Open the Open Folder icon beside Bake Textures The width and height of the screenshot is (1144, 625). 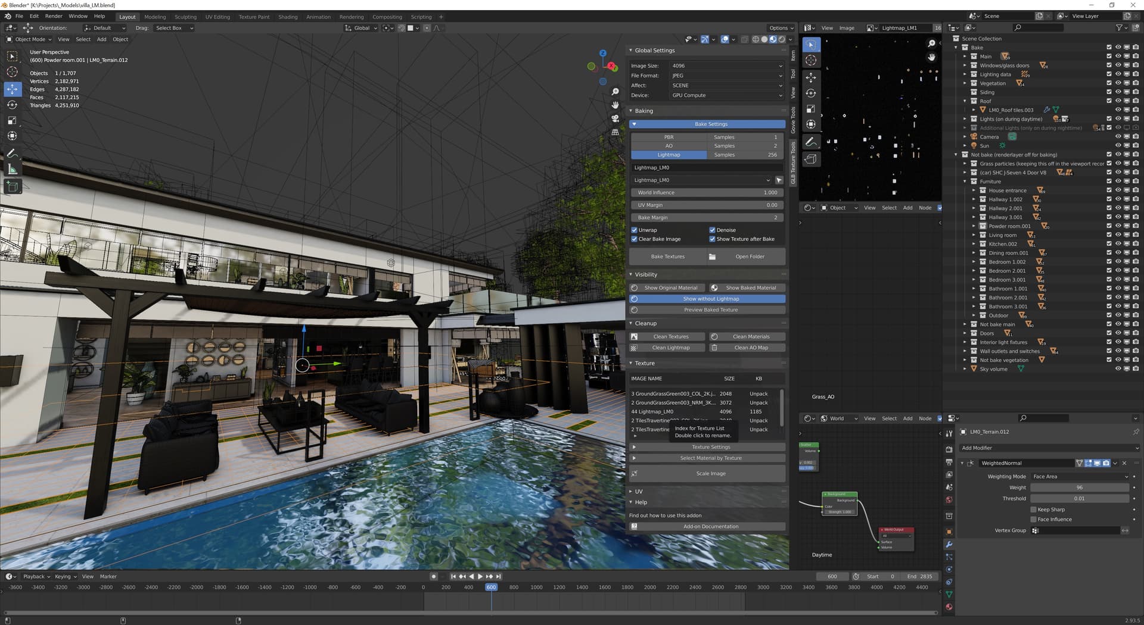pos(712,257)
